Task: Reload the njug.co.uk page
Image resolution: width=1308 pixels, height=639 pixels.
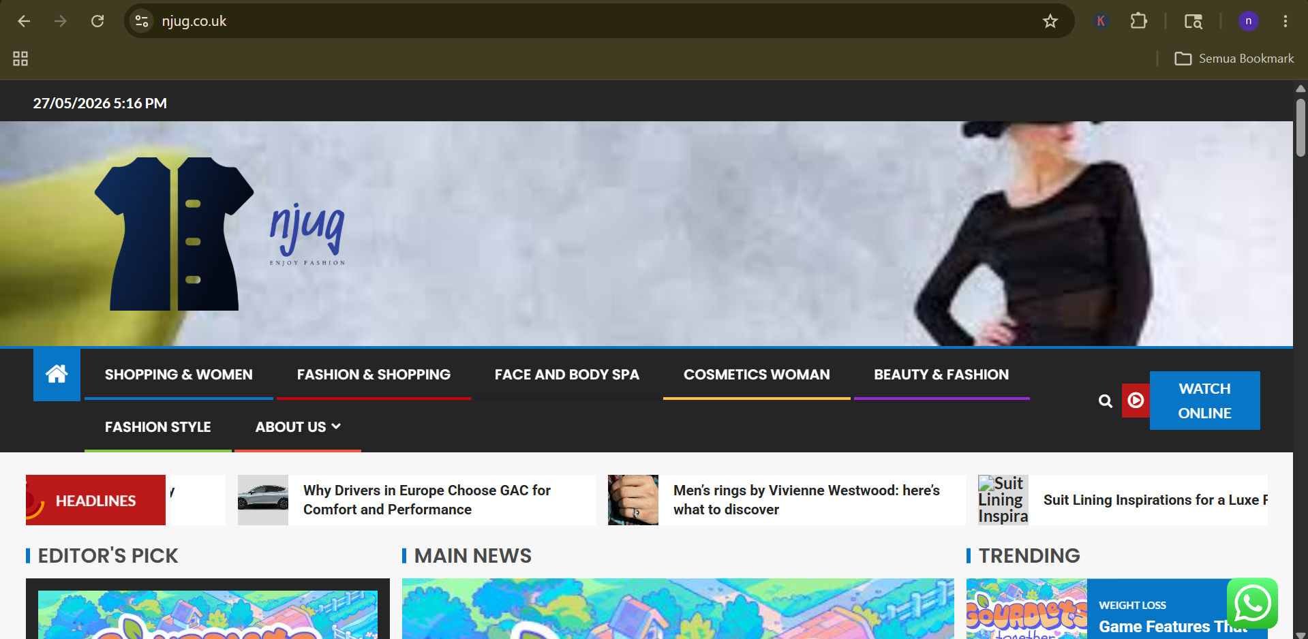Action: click(x=97, y=21)
